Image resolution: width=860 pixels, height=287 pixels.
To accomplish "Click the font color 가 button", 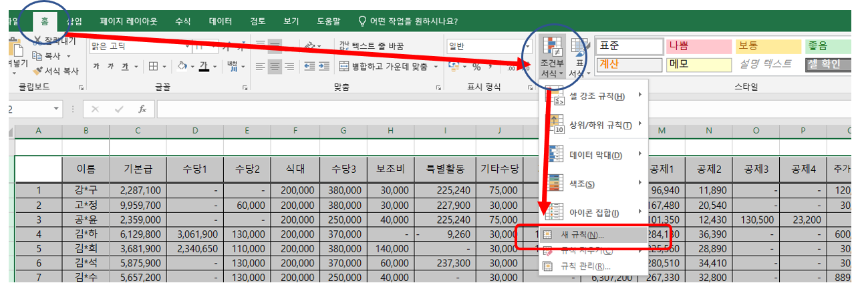I will click(x=204, y=66).
